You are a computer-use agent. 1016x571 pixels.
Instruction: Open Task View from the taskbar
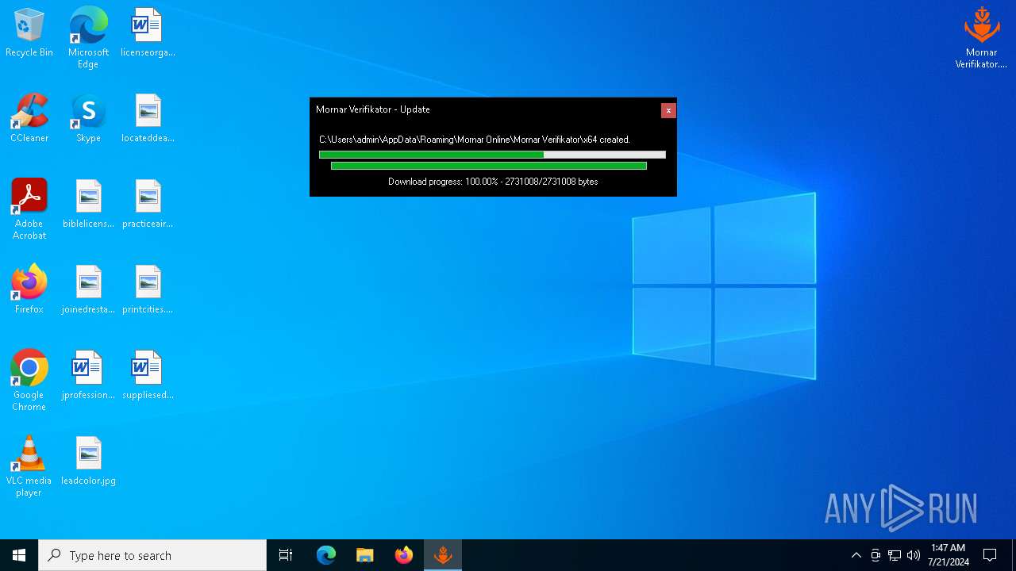pyautogui.click(x=286, y=555)
